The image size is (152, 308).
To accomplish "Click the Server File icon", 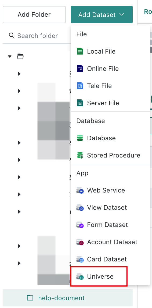I will tap(80, 103).
